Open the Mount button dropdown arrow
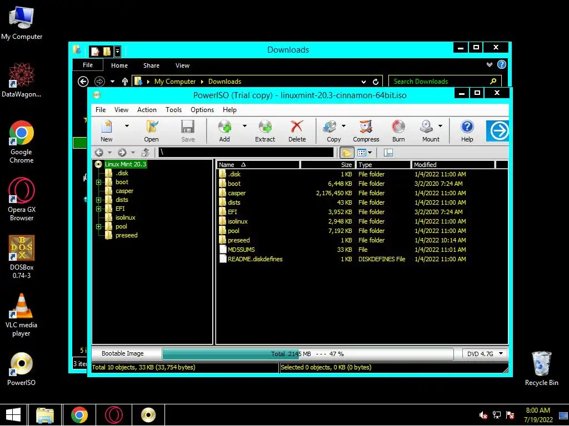The height and width of the screenshot is (426, 569). (440, 126)
